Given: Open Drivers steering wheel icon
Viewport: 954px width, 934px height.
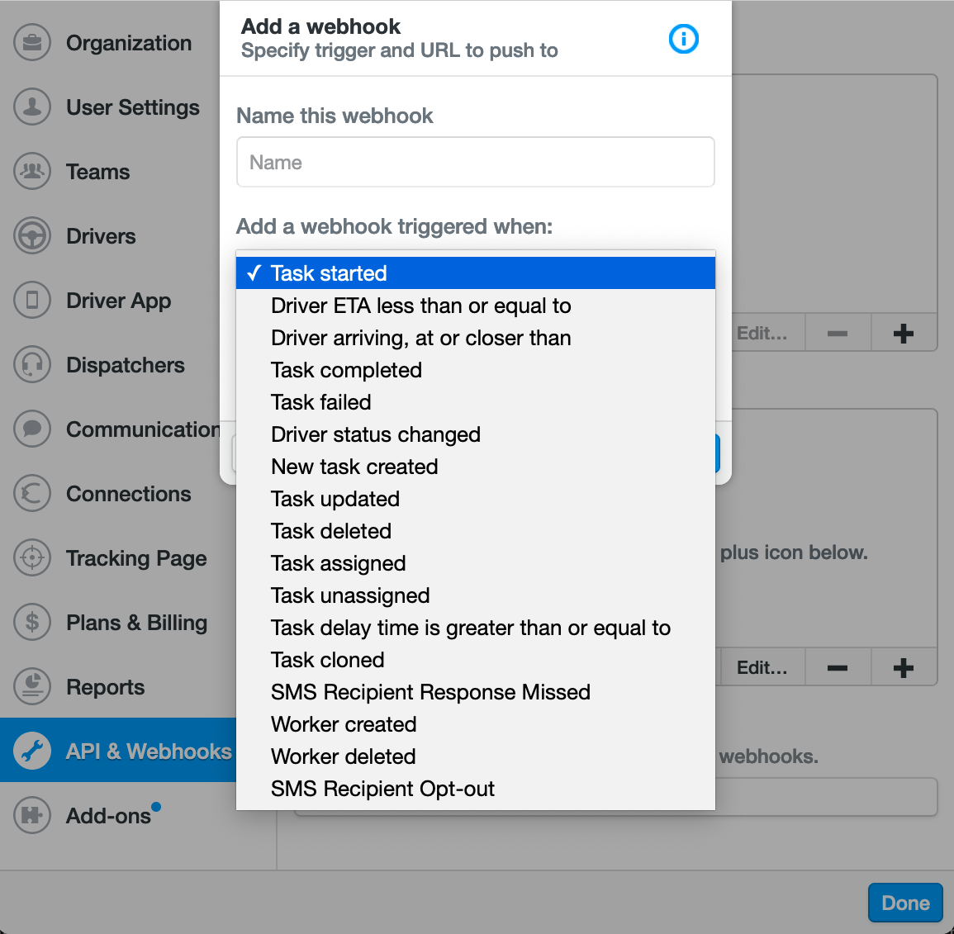Looking at the screenshot, I should click(x=32, y=236).
